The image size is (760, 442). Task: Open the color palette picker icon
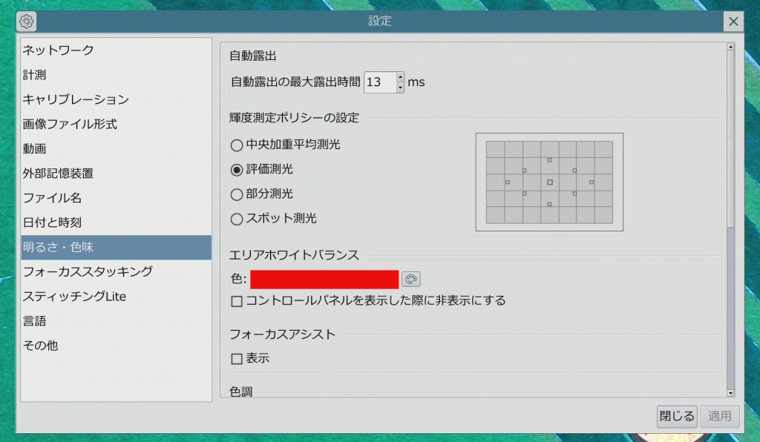pos(410,279)
